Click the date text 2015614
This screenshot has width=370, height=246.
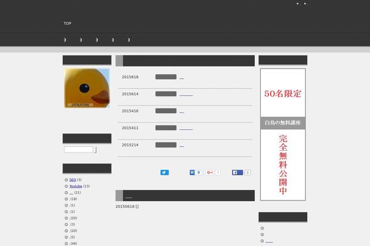(130, 94)
